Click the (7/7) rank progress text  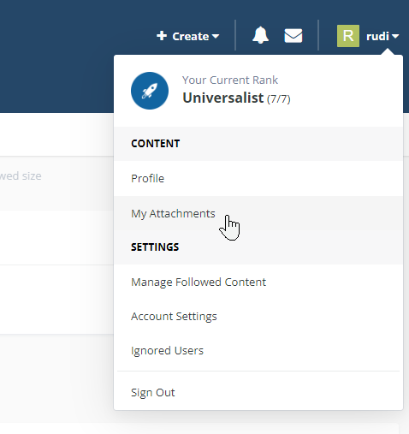(279, 99)
